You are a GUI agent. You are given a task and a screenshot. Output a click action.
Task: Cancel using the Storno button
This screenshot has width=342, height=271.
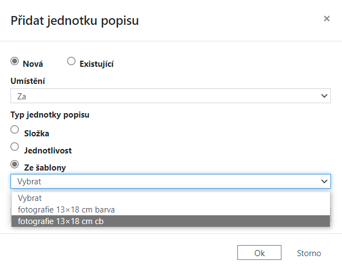(309, 253)
